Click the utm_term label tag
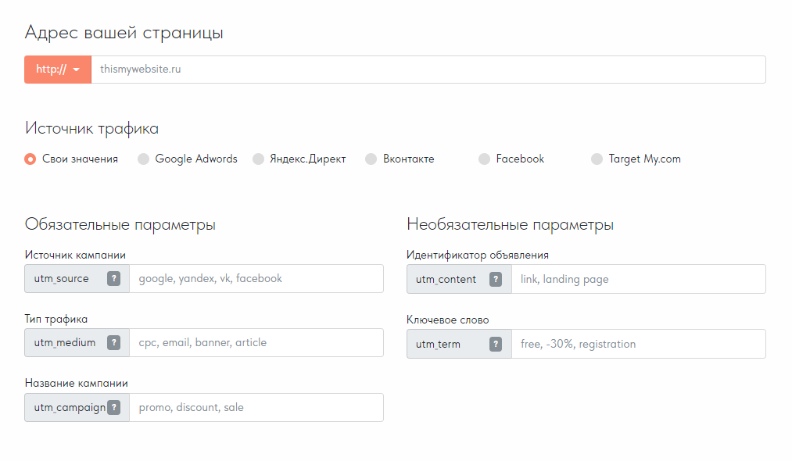 pyautogui.click(x=439, y=344)
